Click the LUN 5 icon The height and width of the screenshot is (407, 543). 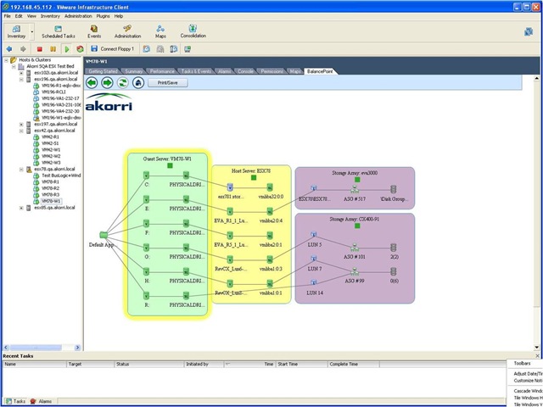pos(314,235)
